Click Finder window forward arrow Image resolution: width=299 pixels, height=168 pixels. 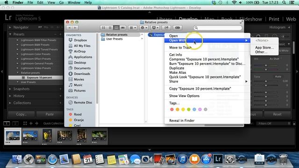[75, 28]
